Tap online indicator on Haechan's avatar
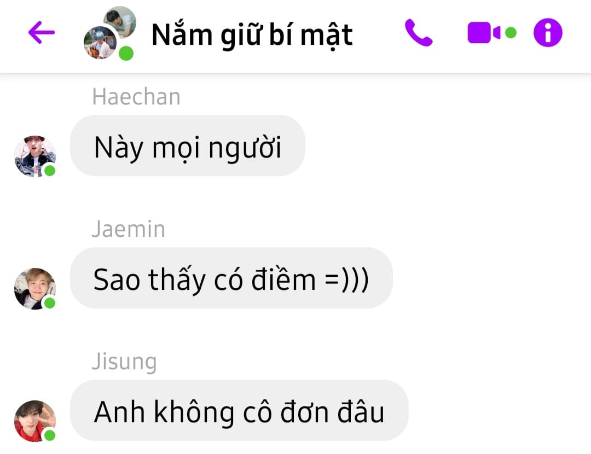The image size is (591, 454). point(50,171)
